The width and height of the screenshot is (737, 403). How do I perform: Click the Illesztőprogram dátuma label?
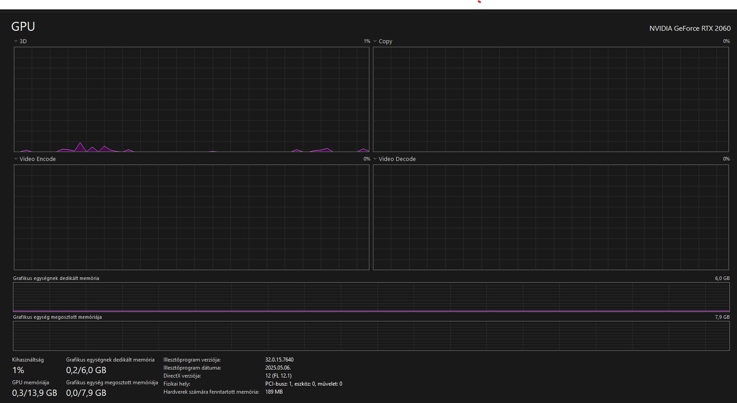(192, 368)
